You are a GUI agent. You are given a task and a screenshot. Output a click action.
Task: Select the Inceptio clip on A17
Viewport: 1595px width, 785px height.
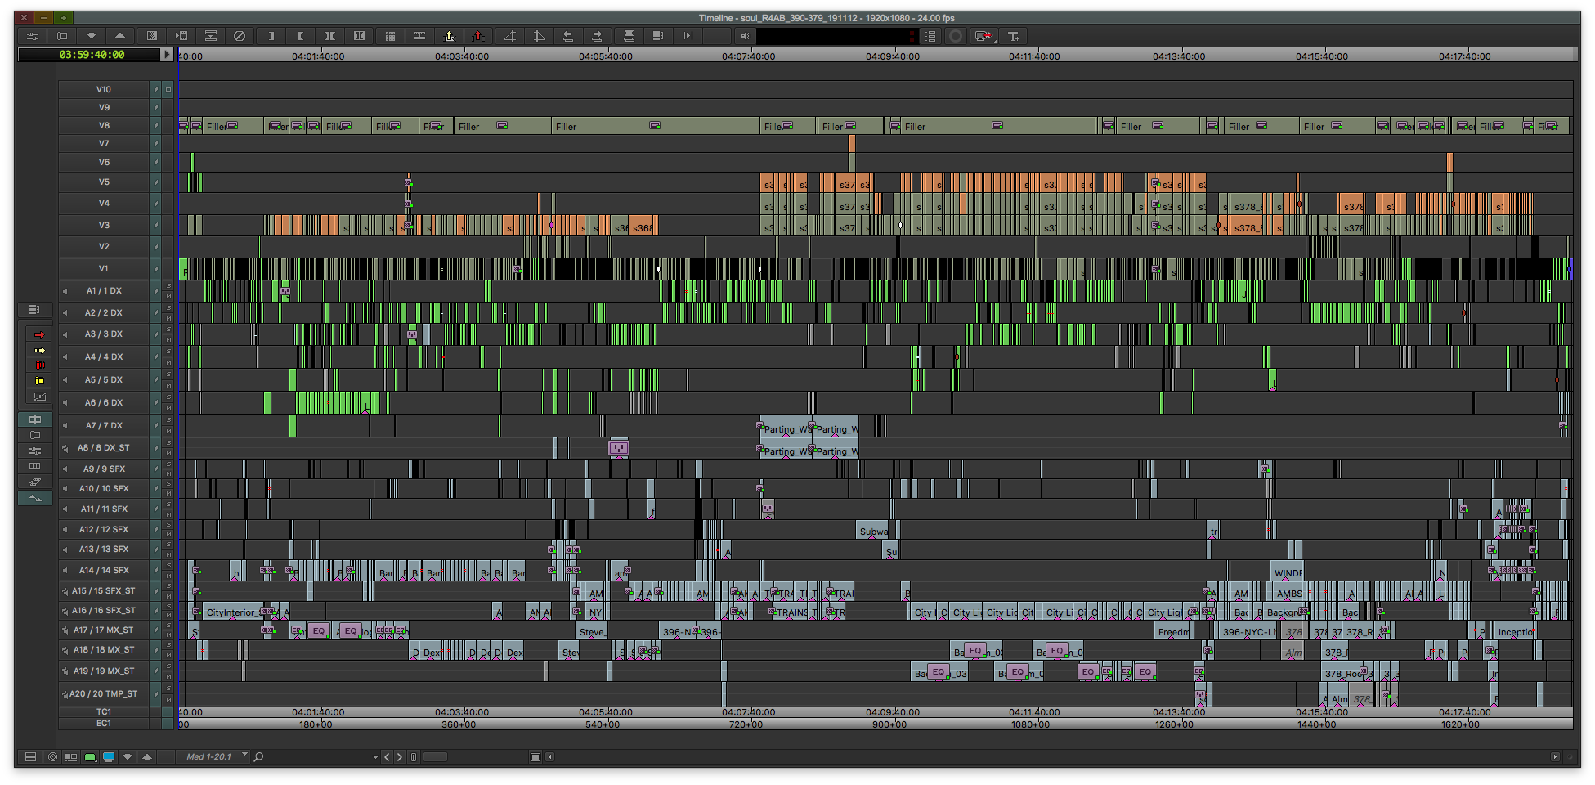[x=1516, y=631]
